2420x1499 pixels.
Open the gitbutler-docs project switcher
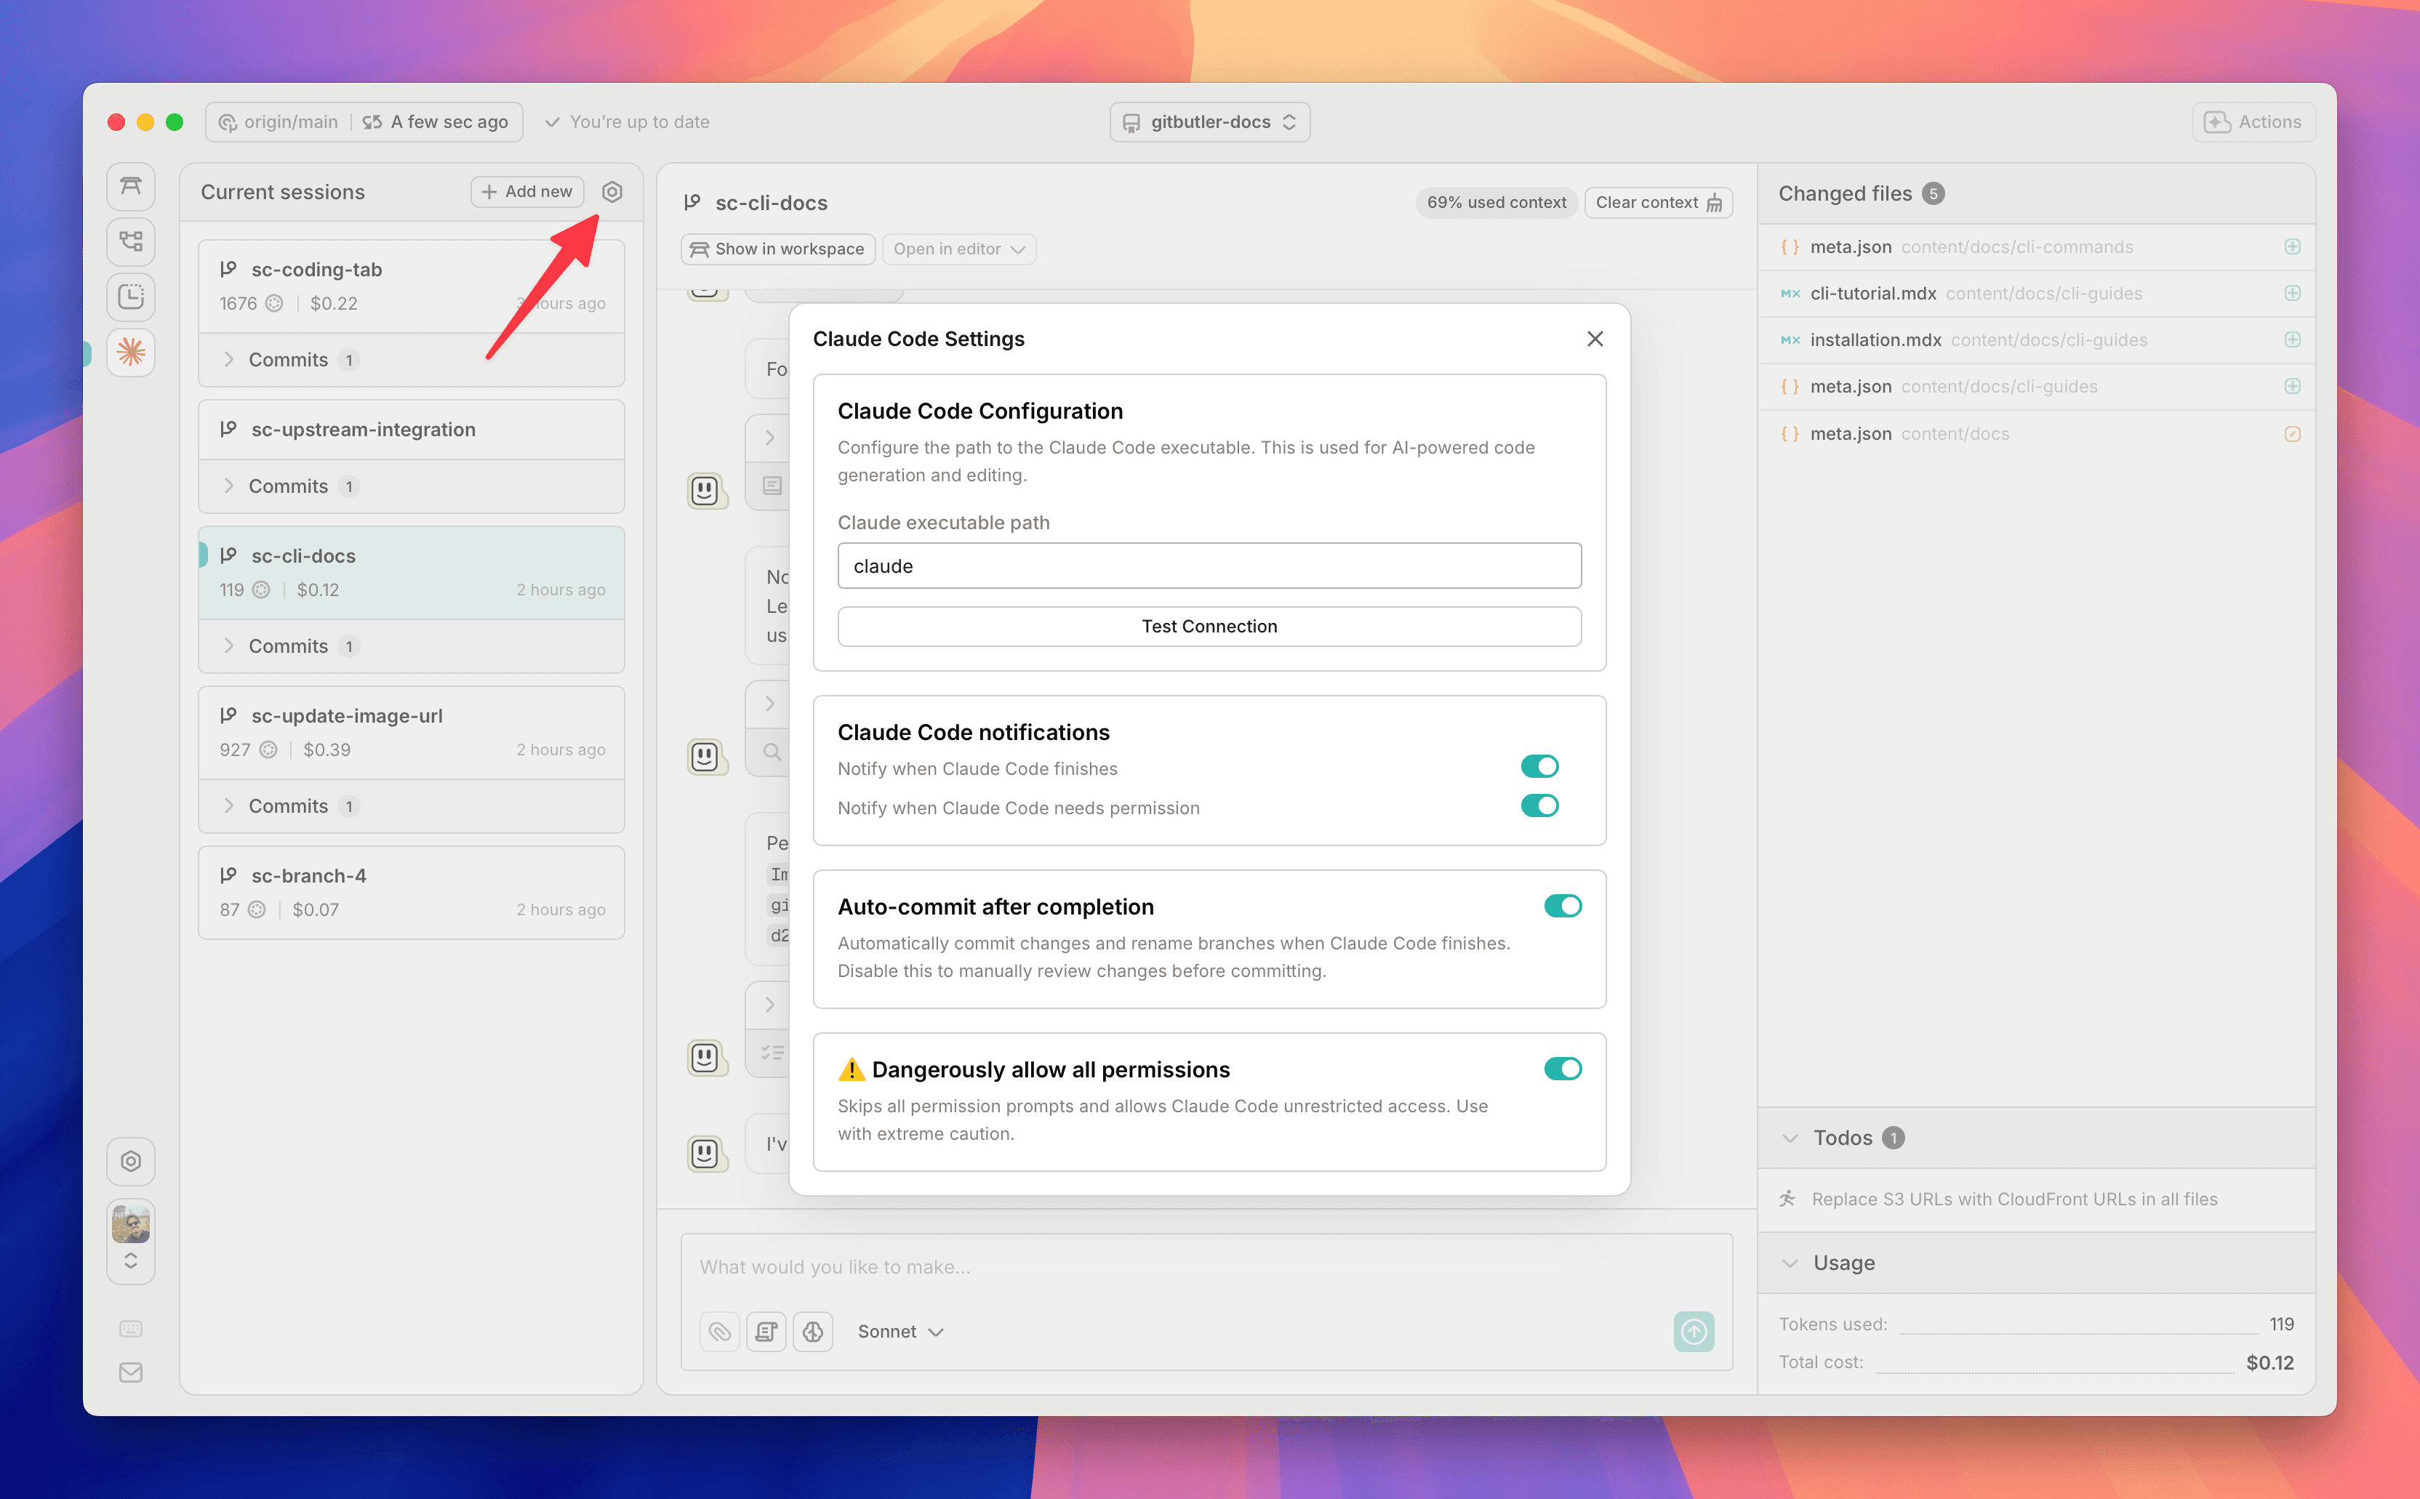pyautogui.click(x=1209, y=121)
